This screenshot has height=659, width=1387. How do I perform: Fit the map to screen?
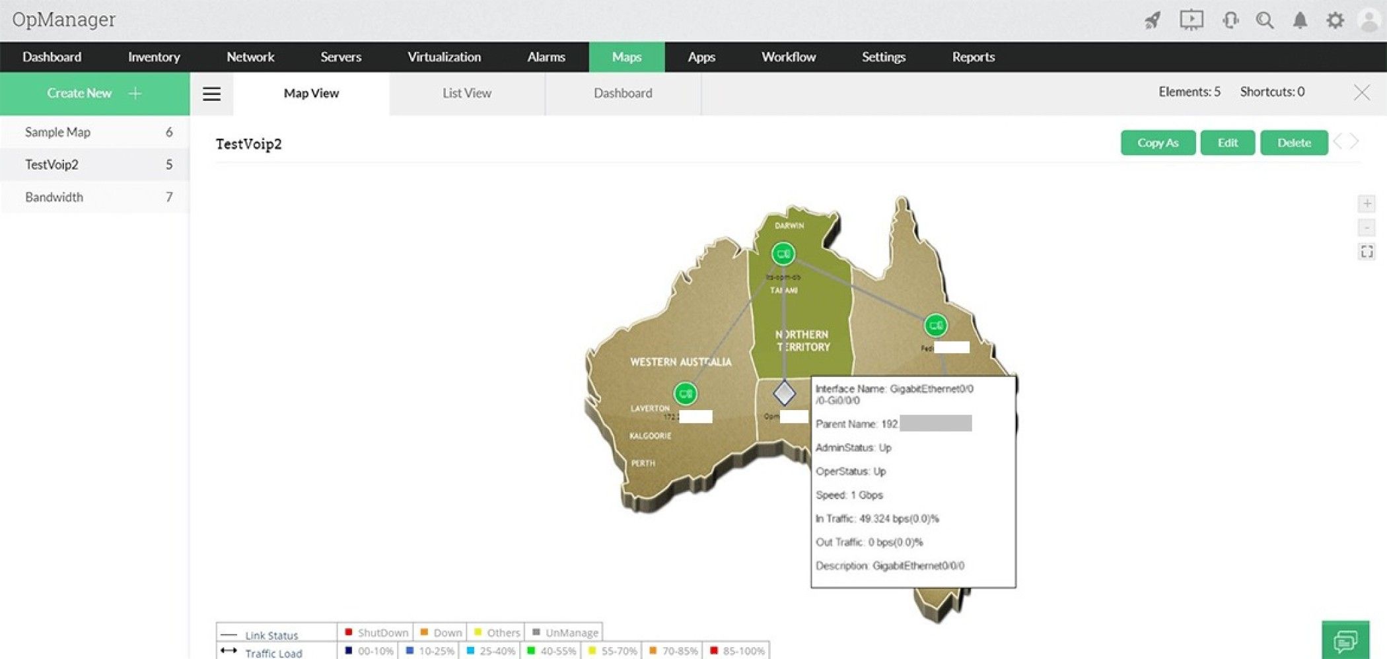(1367, 252)
